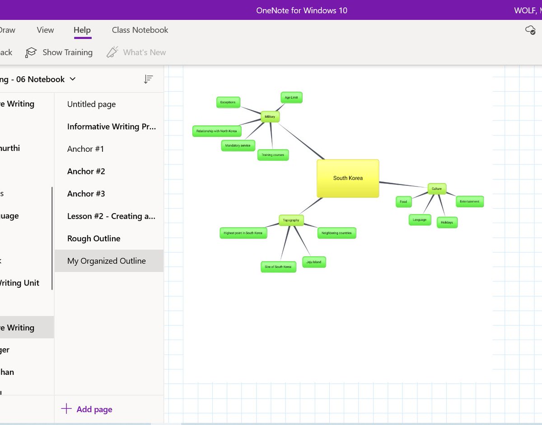Click the Culture node in the diagram
Viewport: 542px width, 425px height.
coord(436,188)
